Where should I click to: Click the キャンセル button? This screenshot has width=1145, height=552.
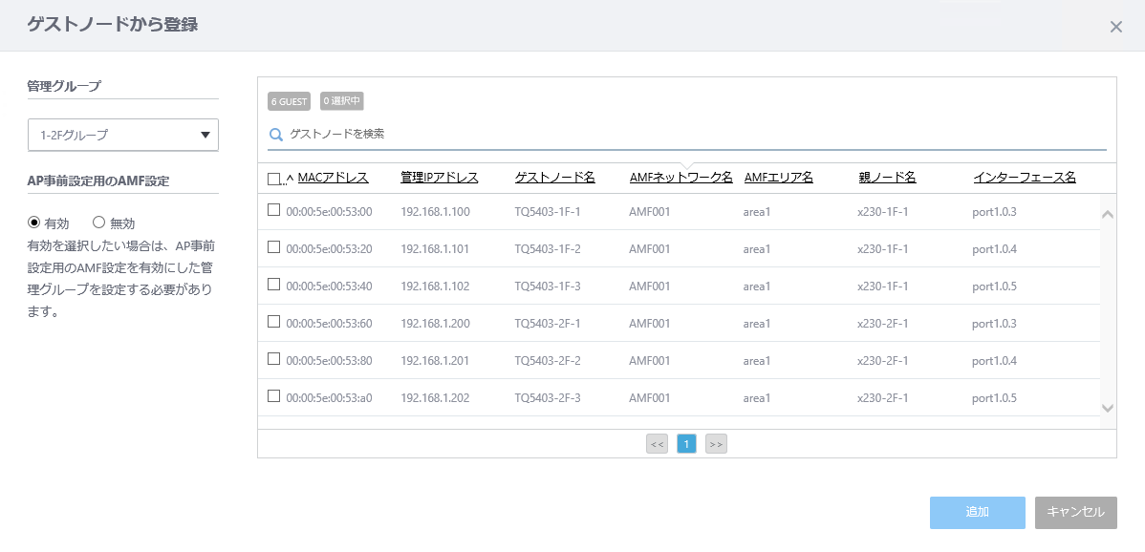1075,513
